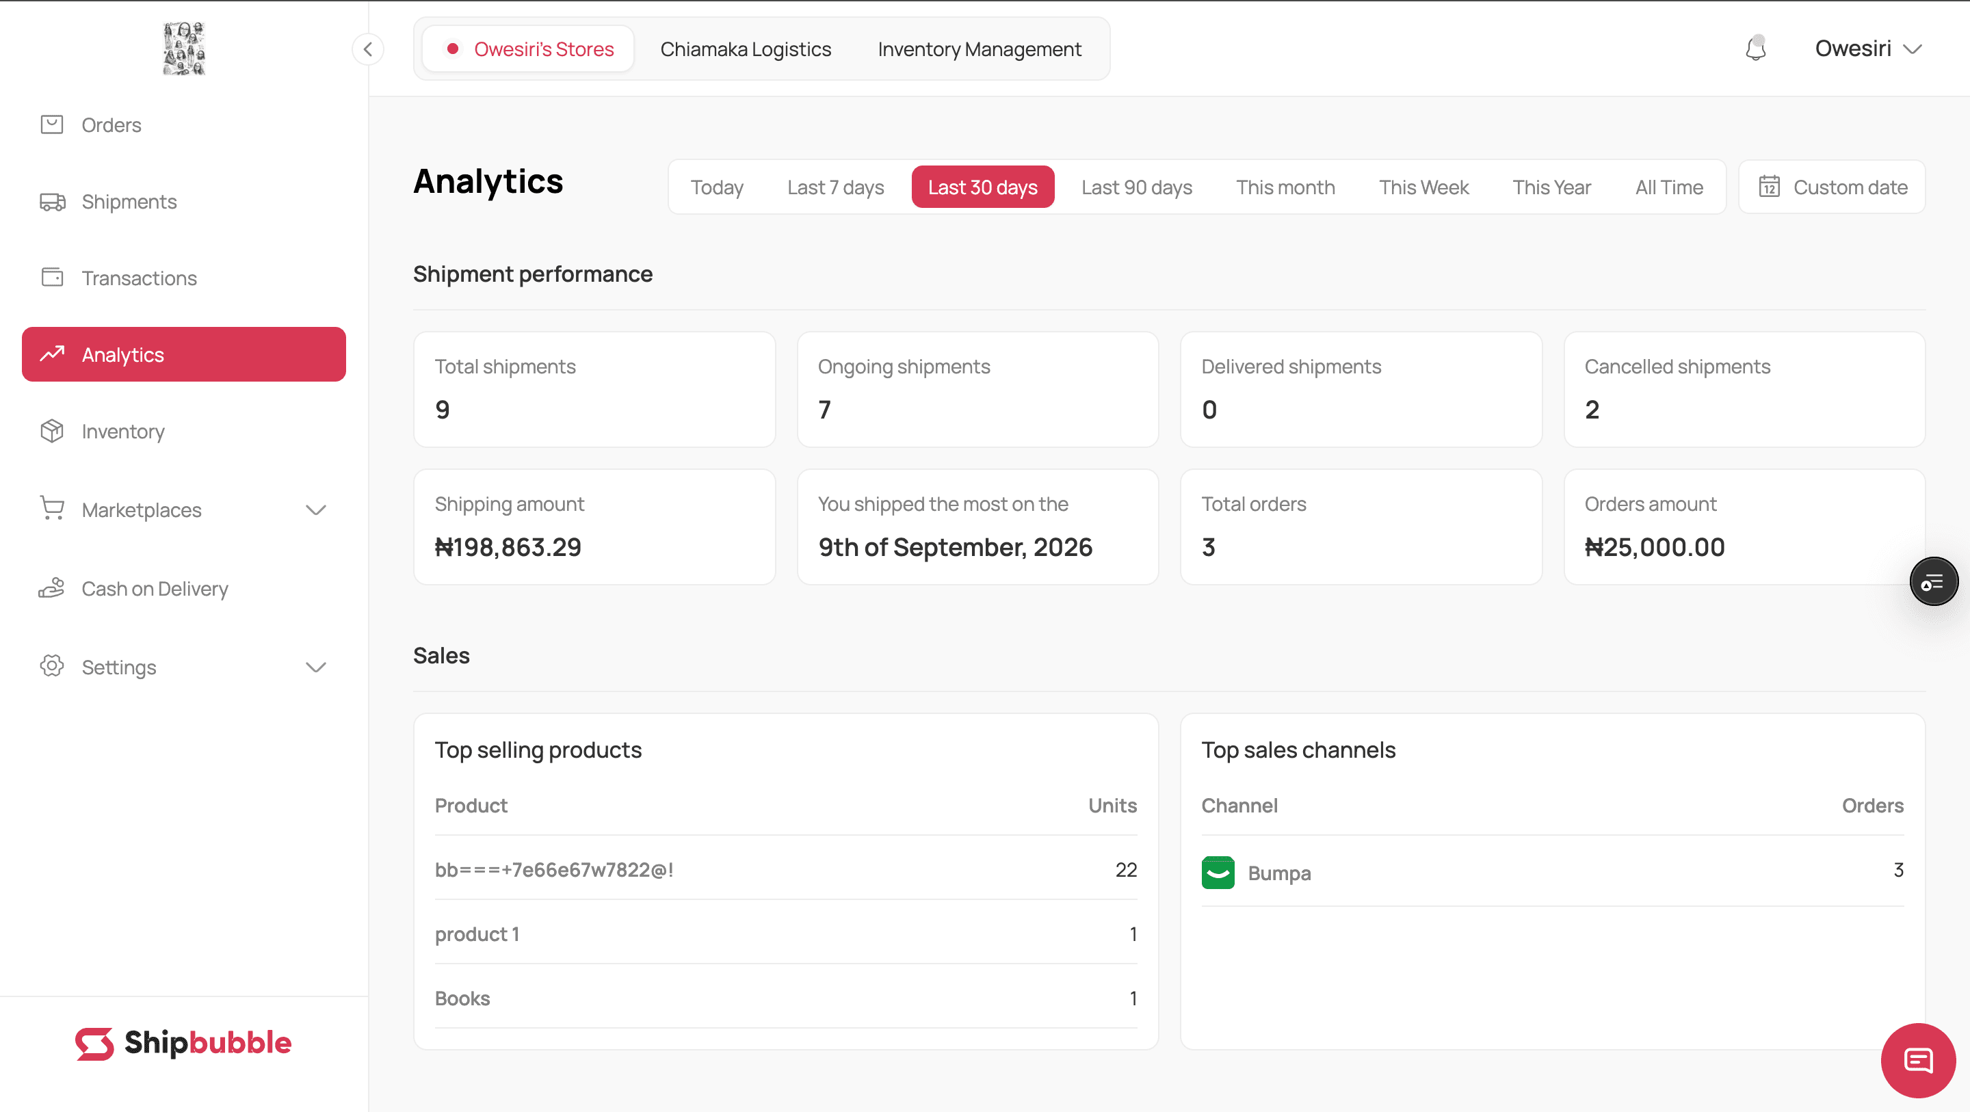The height and width of the screenshot is (1112, 1970).
Task: Click the store avatar image in the sidebar
Action: 183,48
